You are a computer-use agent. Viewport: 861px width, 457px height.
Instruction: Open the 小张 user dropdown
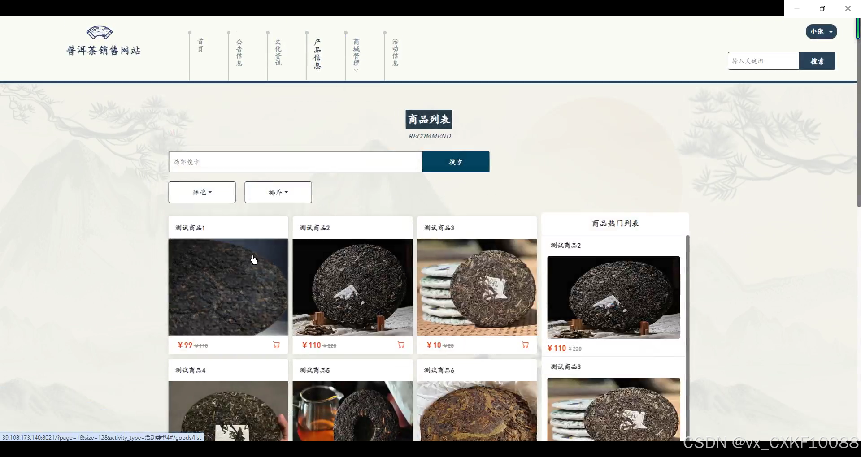point(821,31)
